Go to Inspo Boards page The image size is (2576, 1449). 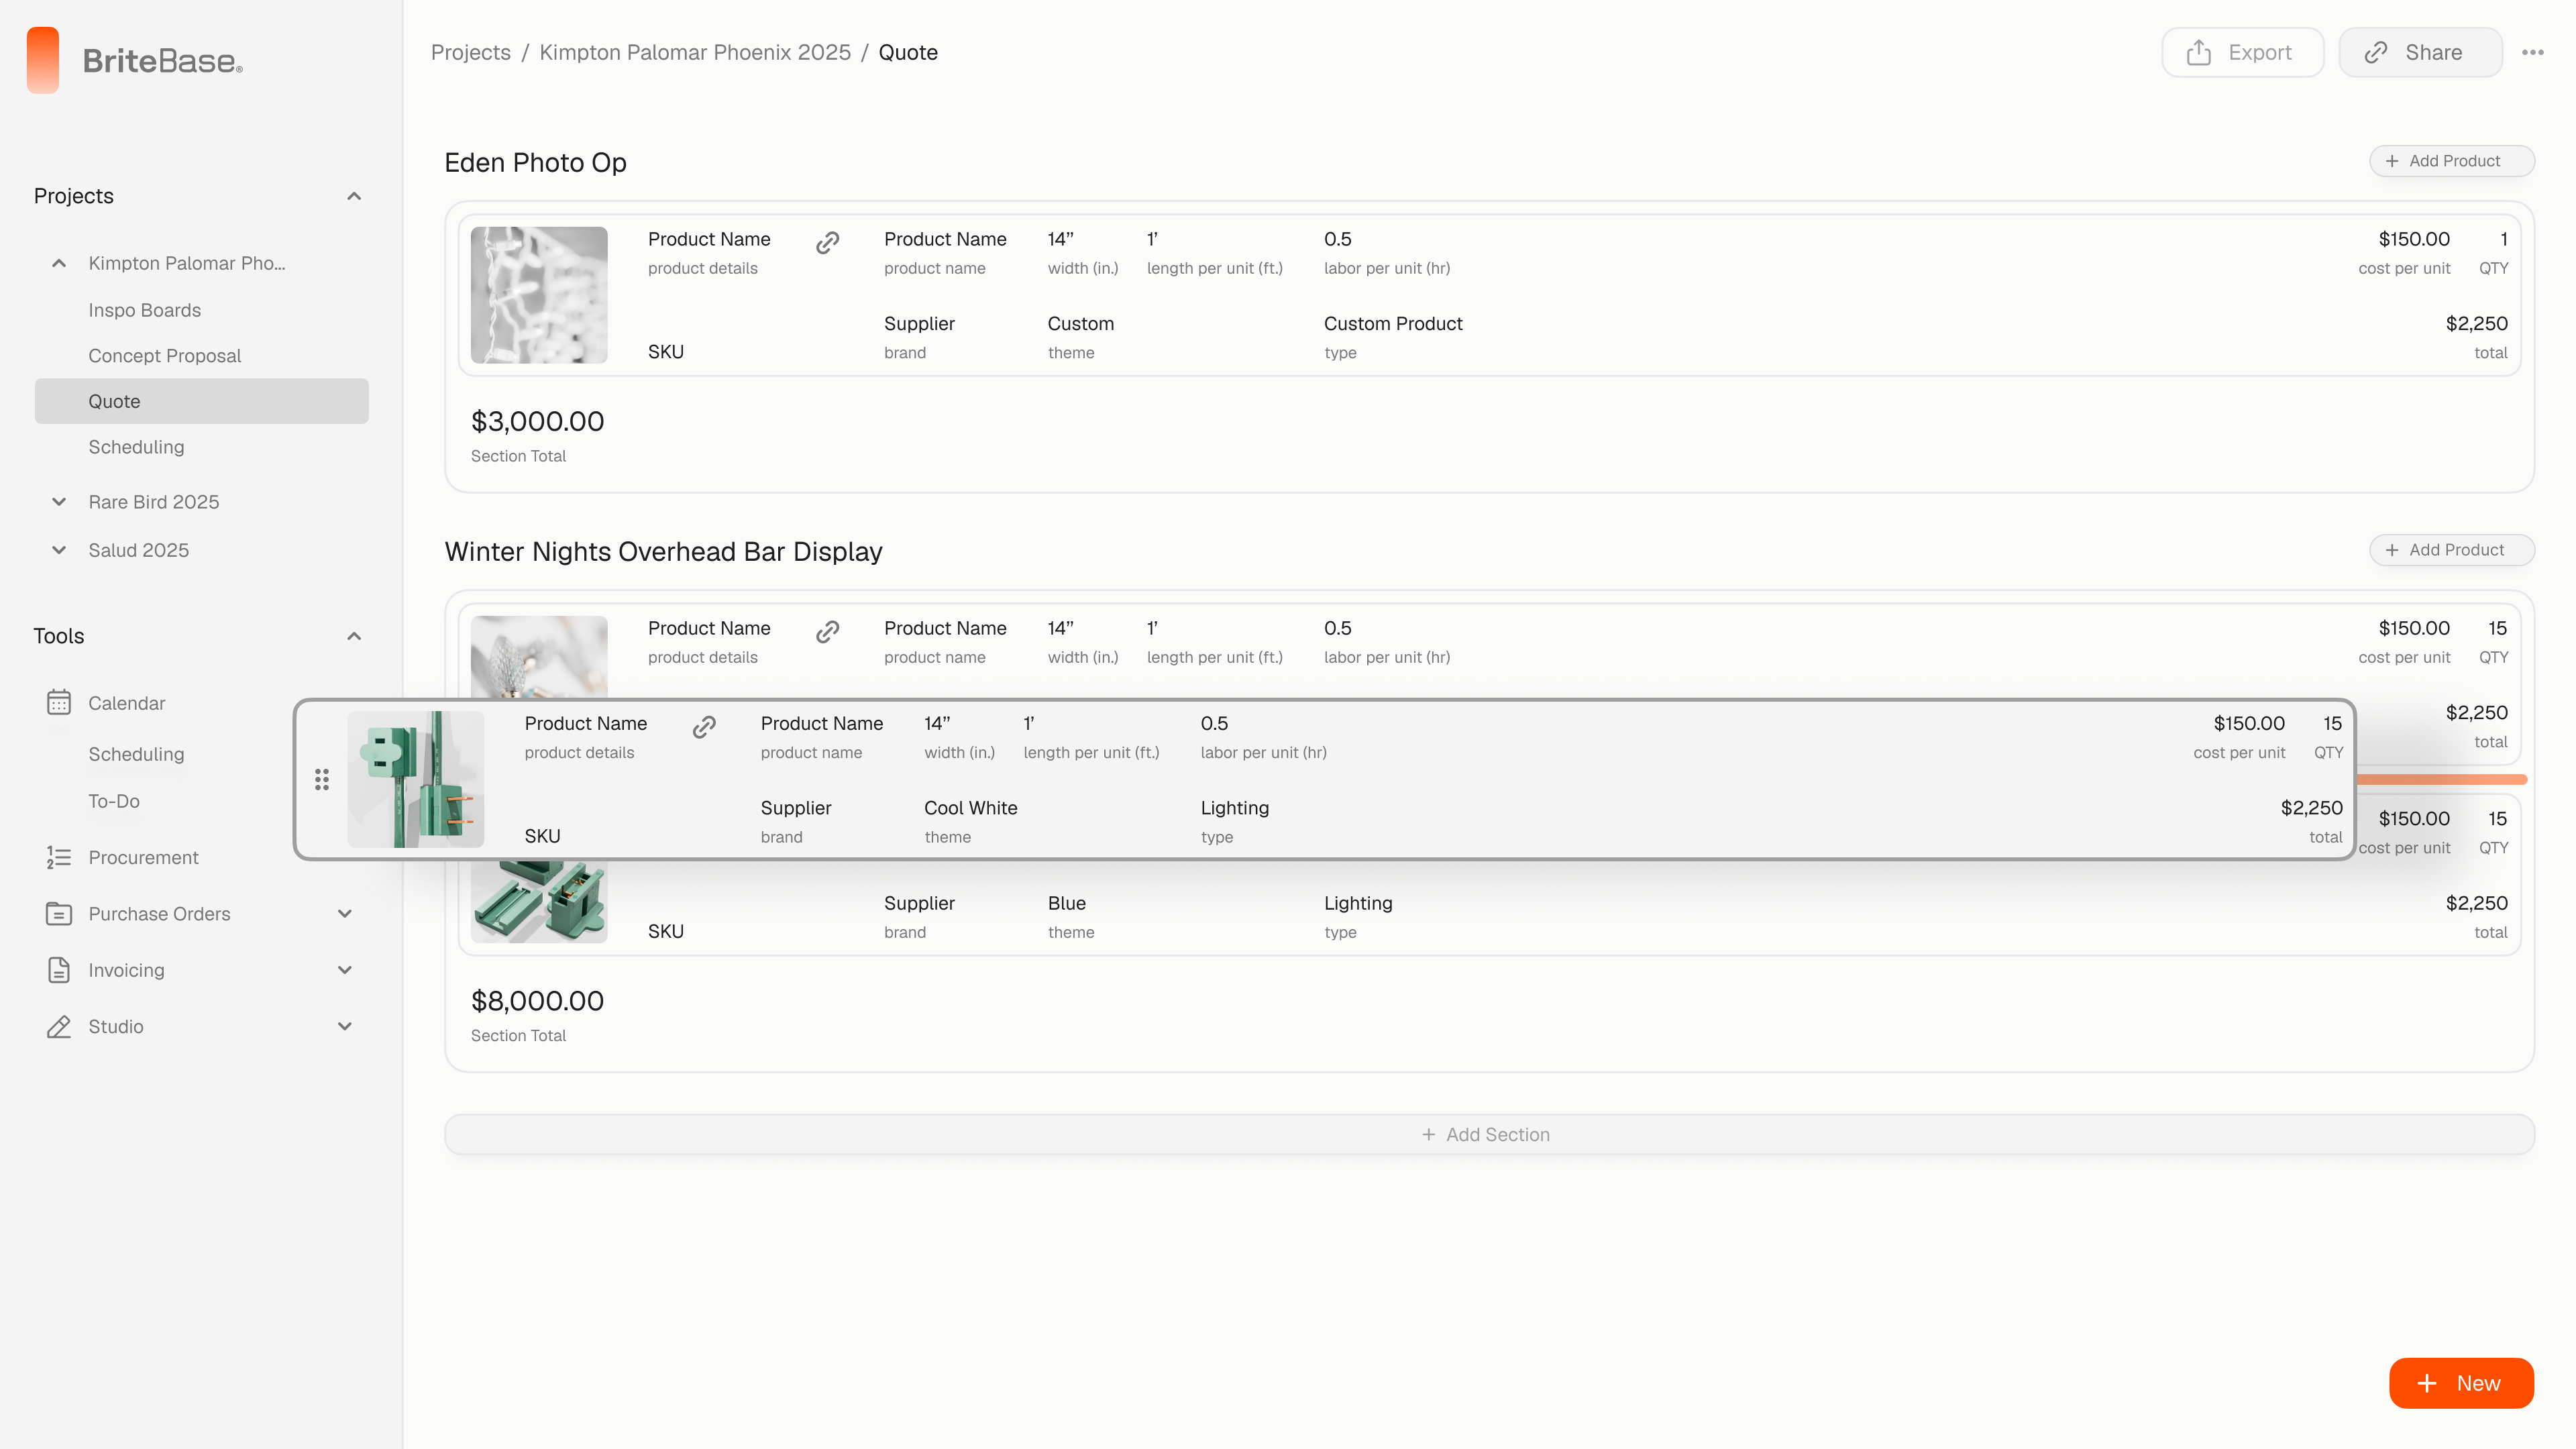click(x=144, y=310)
